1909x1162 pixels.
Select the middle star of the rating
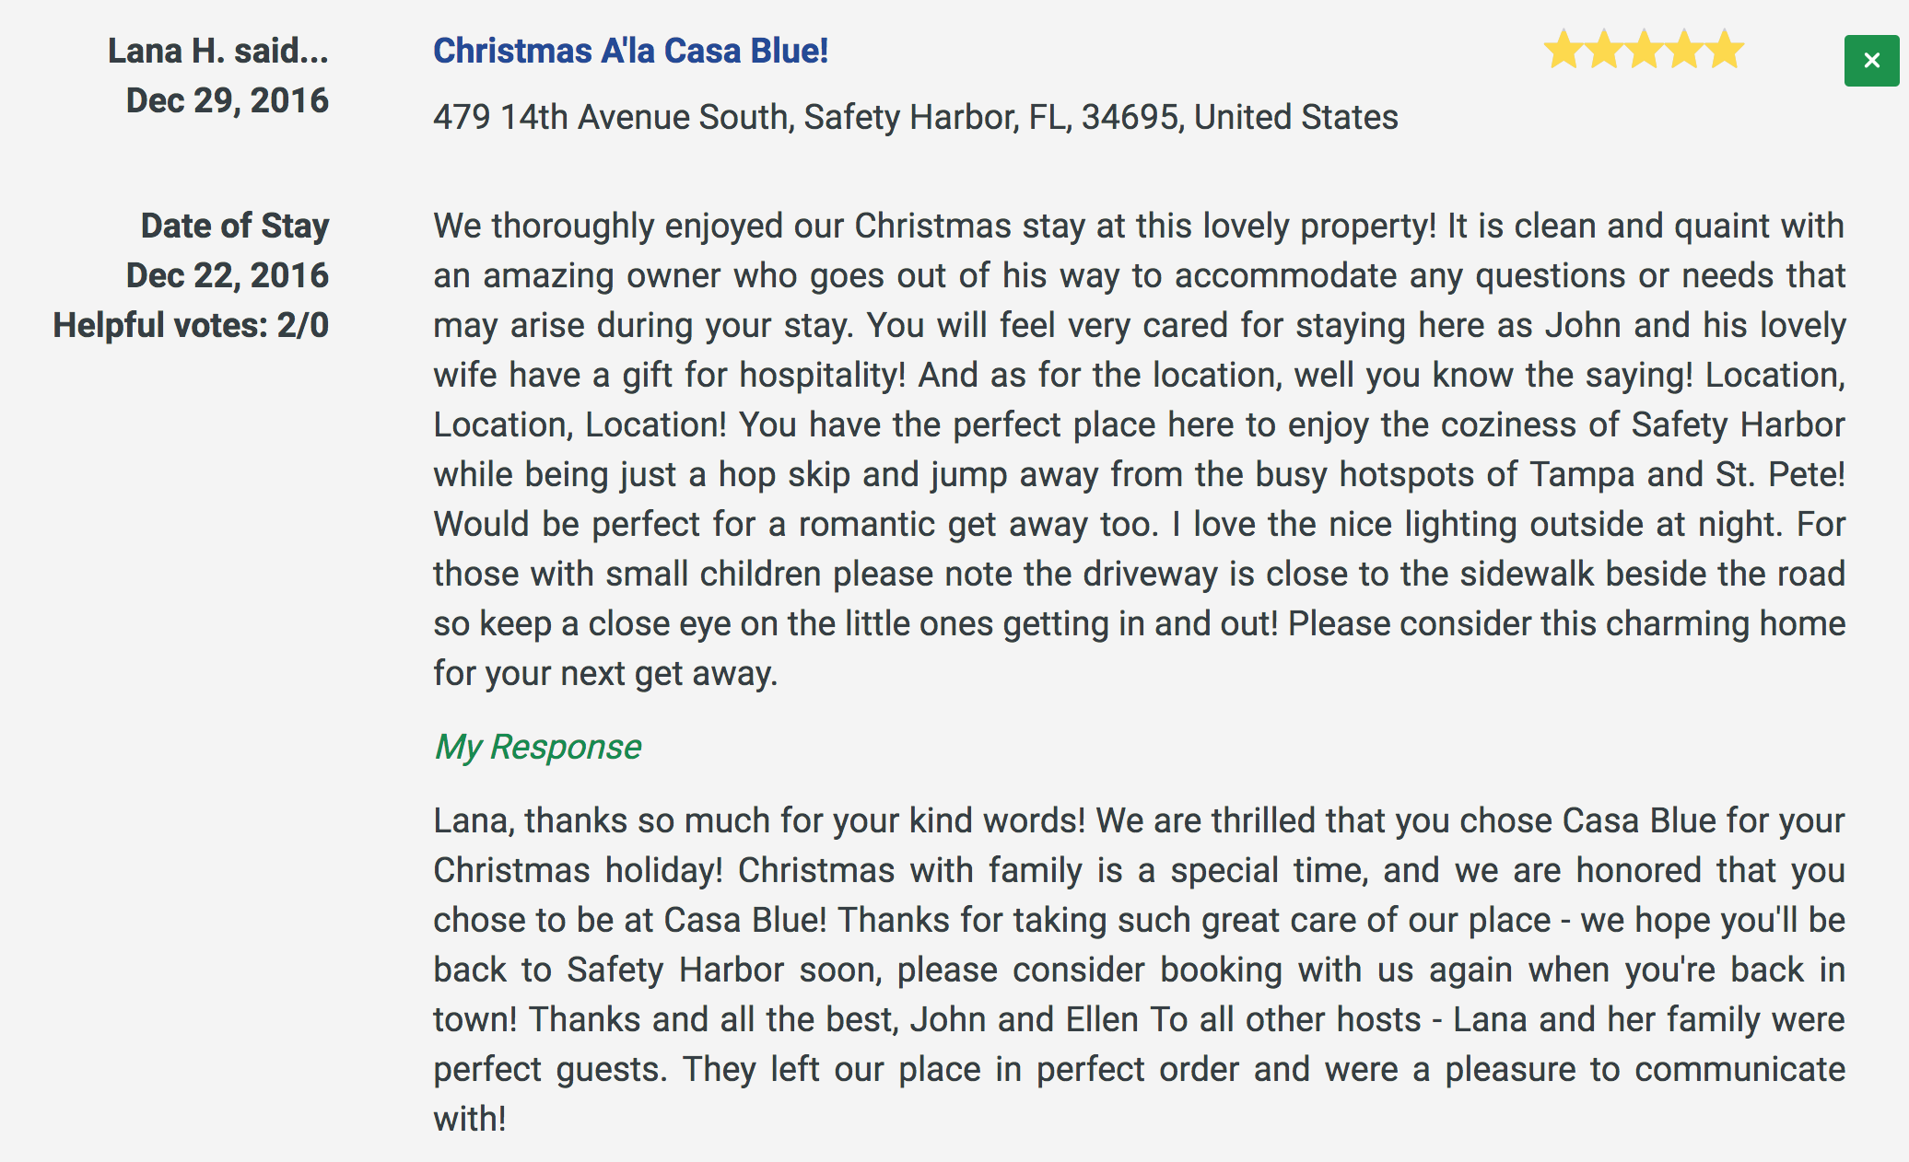1645,50
